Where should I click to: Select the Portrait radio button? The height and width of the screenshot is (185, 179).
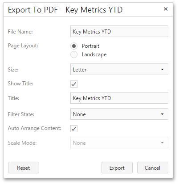point(74,46)
